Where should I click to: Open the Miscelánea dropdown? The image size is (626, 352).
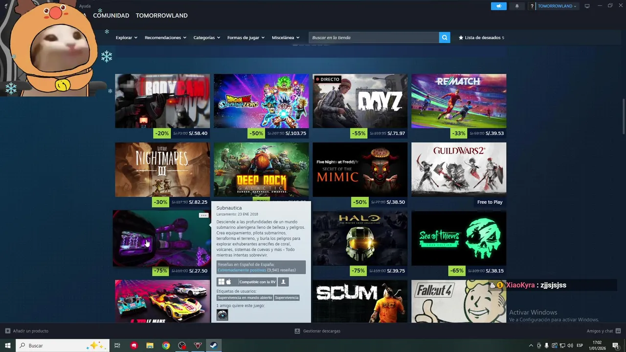[x=286, y=38]
